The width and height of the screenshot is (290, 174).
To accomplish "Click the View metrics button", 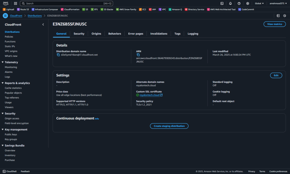I will pos(275,24).
